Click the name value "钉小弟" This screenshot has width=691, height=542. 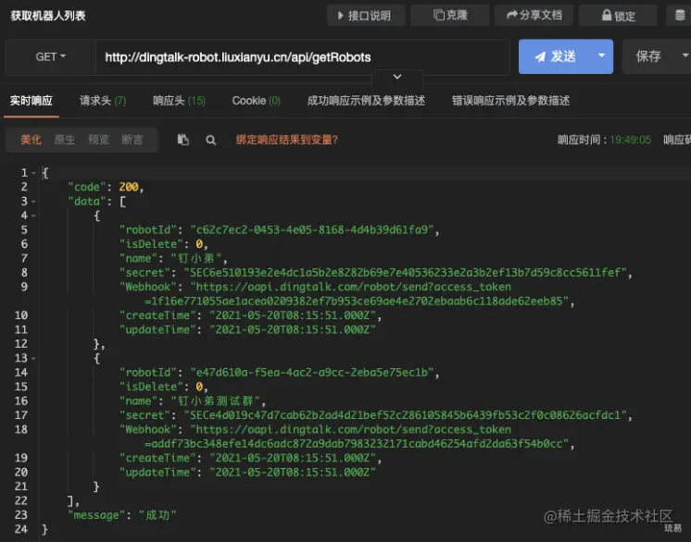pos(196,258)
